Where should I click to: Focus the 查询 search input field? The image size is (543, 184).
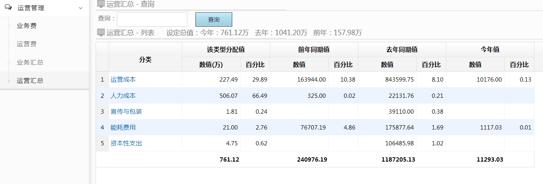pyautogui.click(x=152, y=19)
